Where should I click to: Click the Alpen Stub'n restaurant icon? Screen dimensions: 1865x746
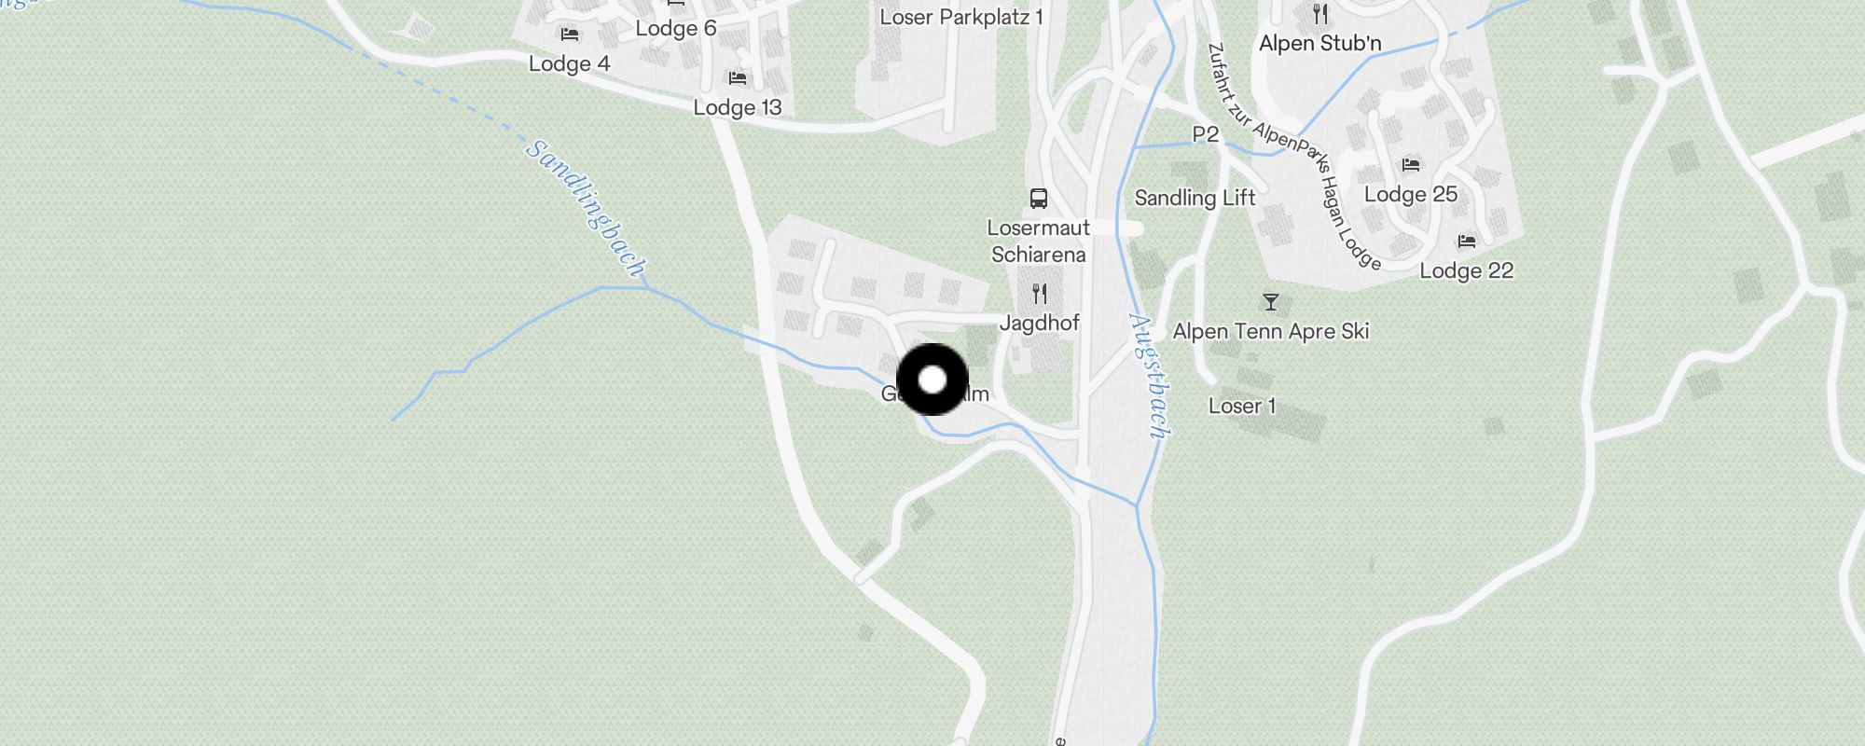[x=1319, y=14]
